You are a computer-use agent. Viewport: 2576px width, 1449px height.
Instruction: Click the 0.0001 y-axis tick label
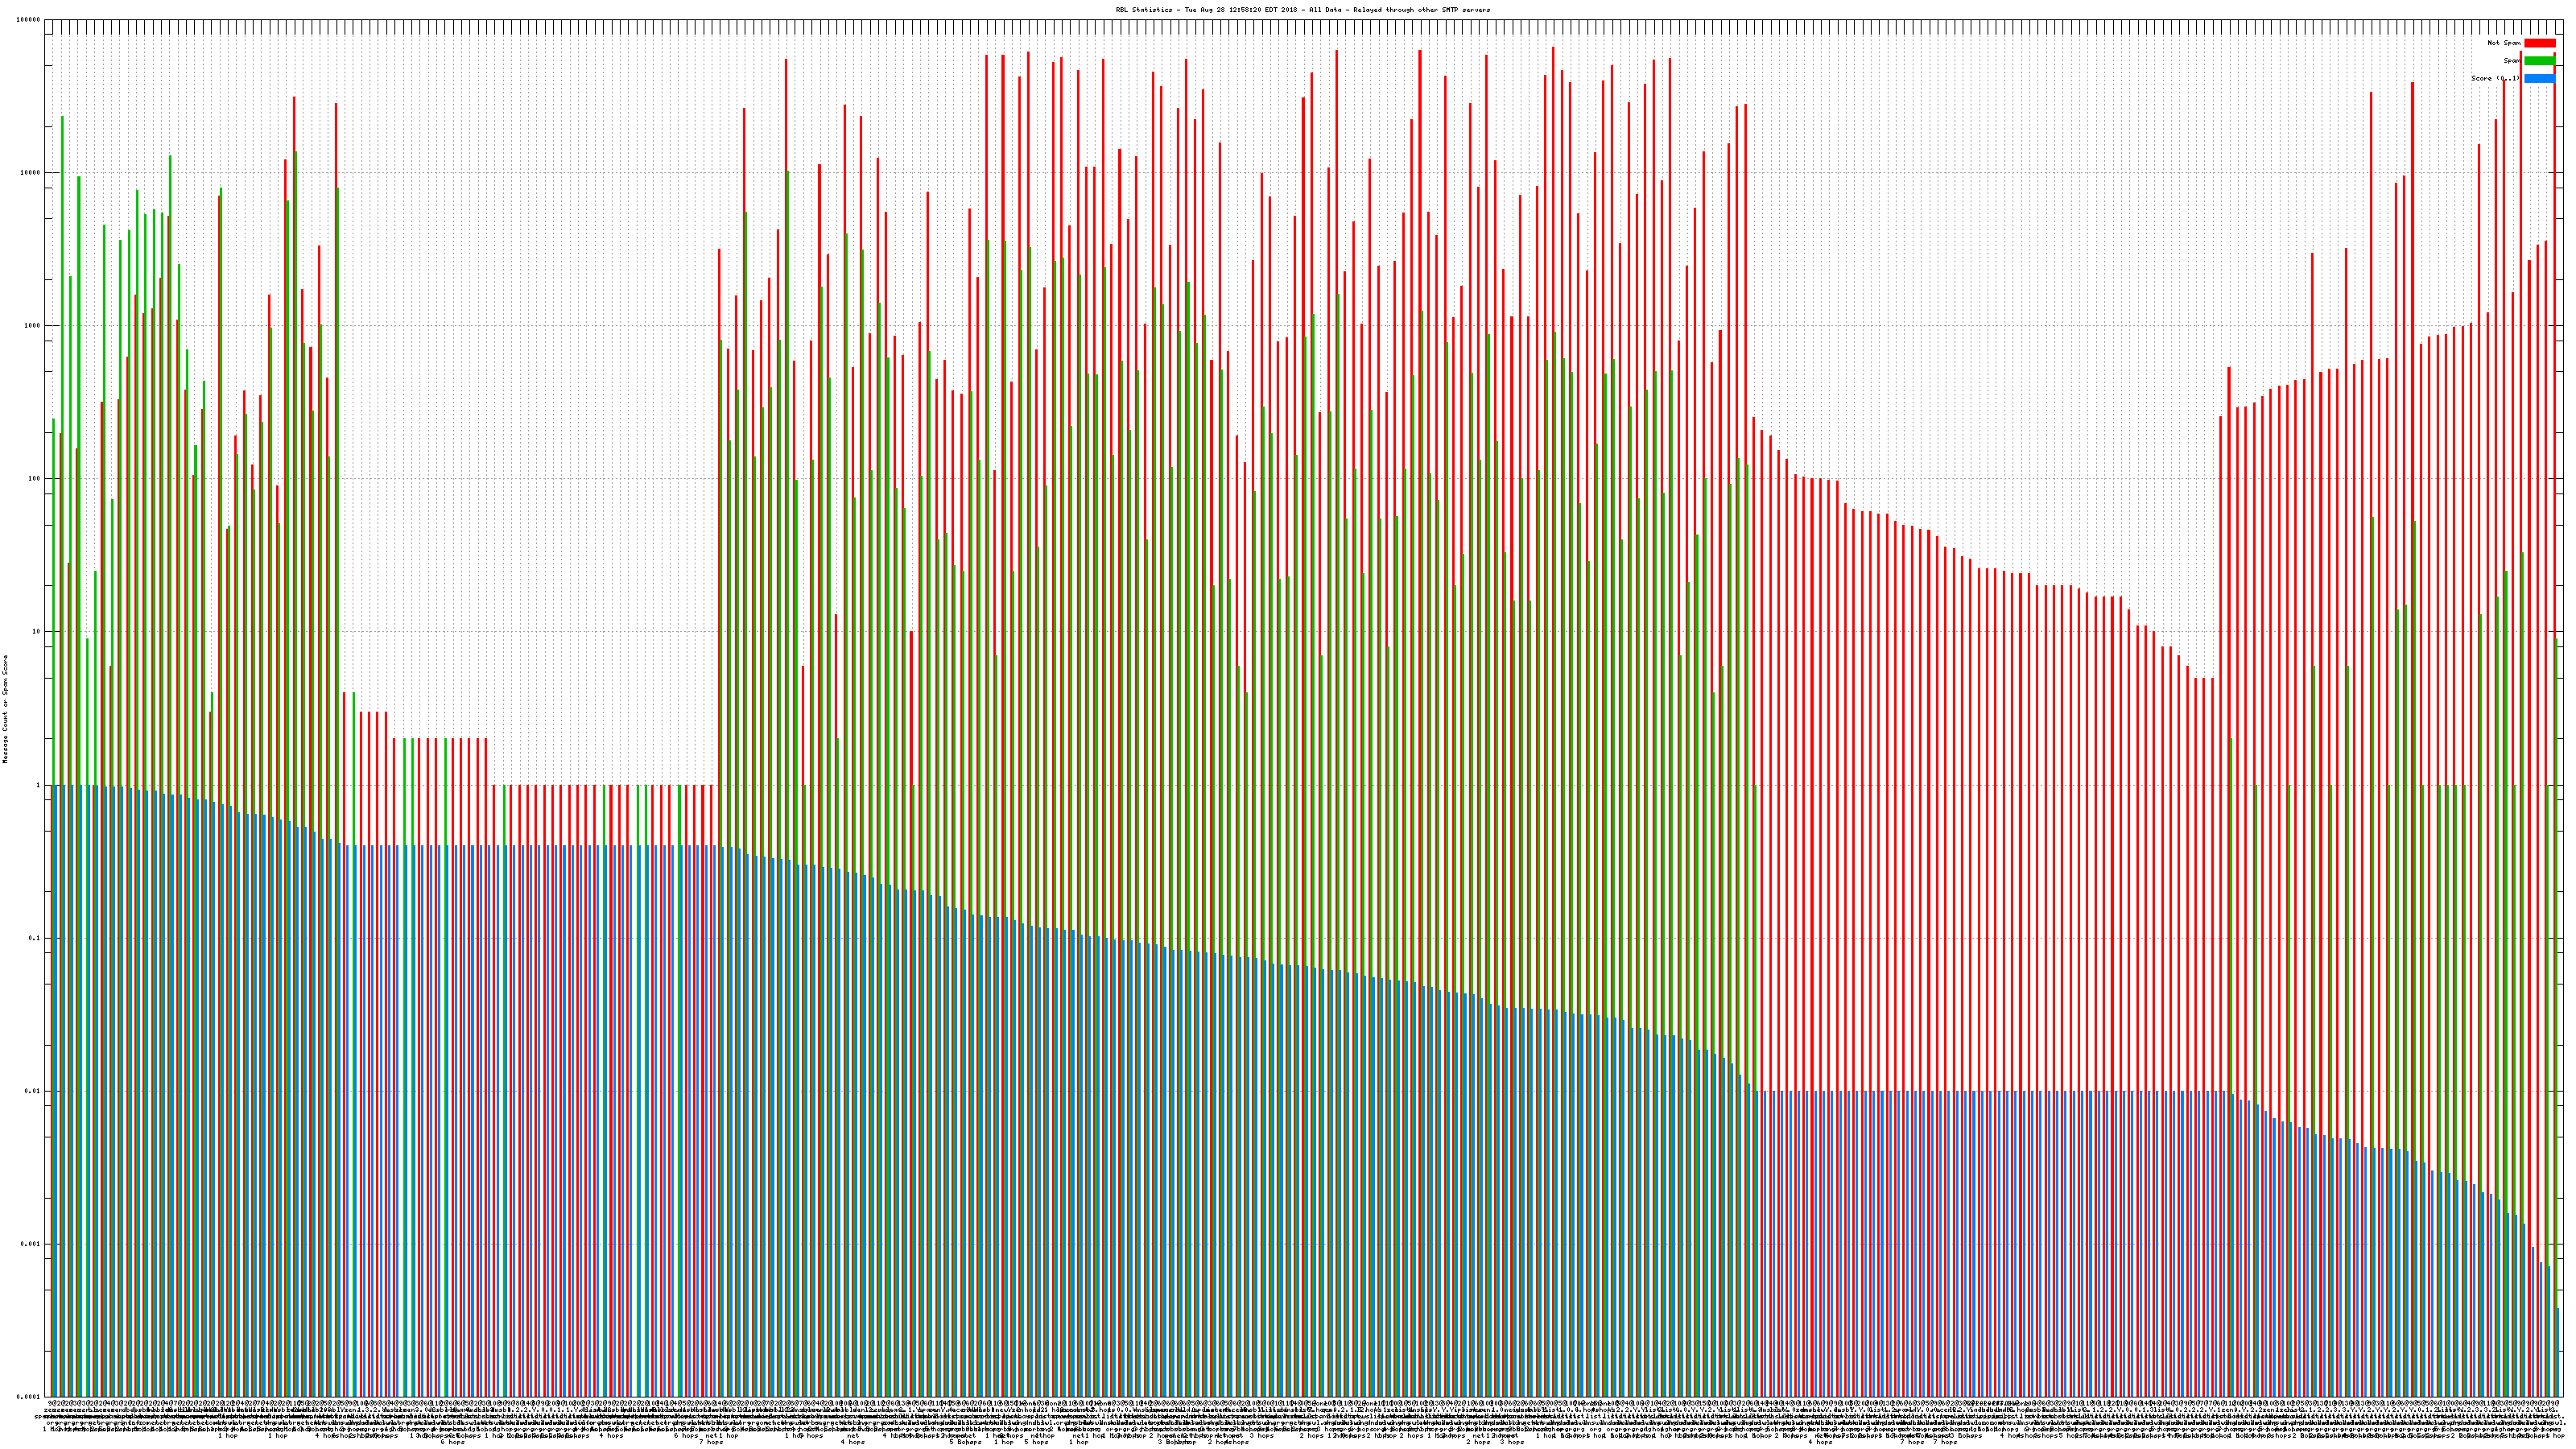(x=29, y=1397)
